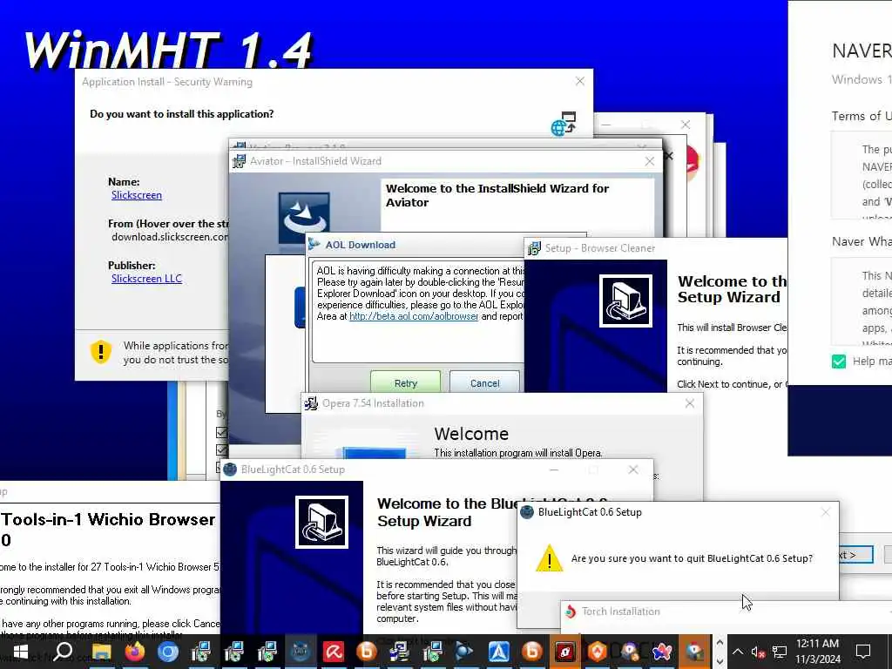892x669 pixels.
Task: Click the 'Welcome to the InstallShield Wizard for Aviator' heading
Action: click(497, 195)
